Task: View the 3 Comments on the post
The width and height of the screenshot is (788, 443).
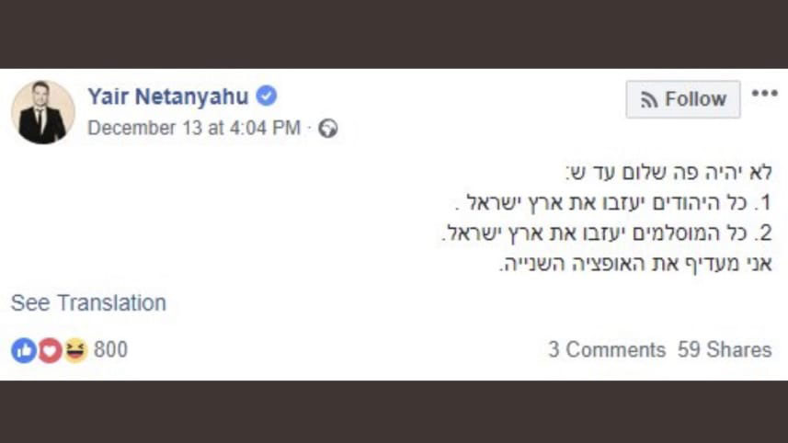Action: (x=606, y=350)
